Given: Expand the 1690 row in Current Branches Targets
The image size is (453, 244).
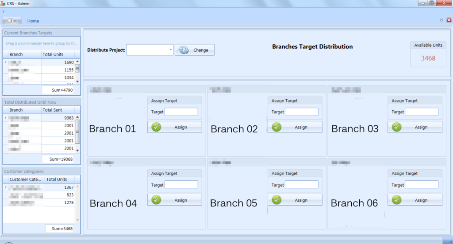Looking at the screenshot, I should click(x=5, y=62).
